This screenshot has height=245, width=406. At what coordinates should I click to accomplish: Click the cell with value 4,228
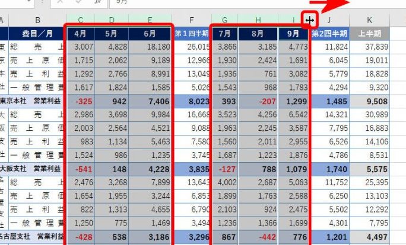click(150, 169)
